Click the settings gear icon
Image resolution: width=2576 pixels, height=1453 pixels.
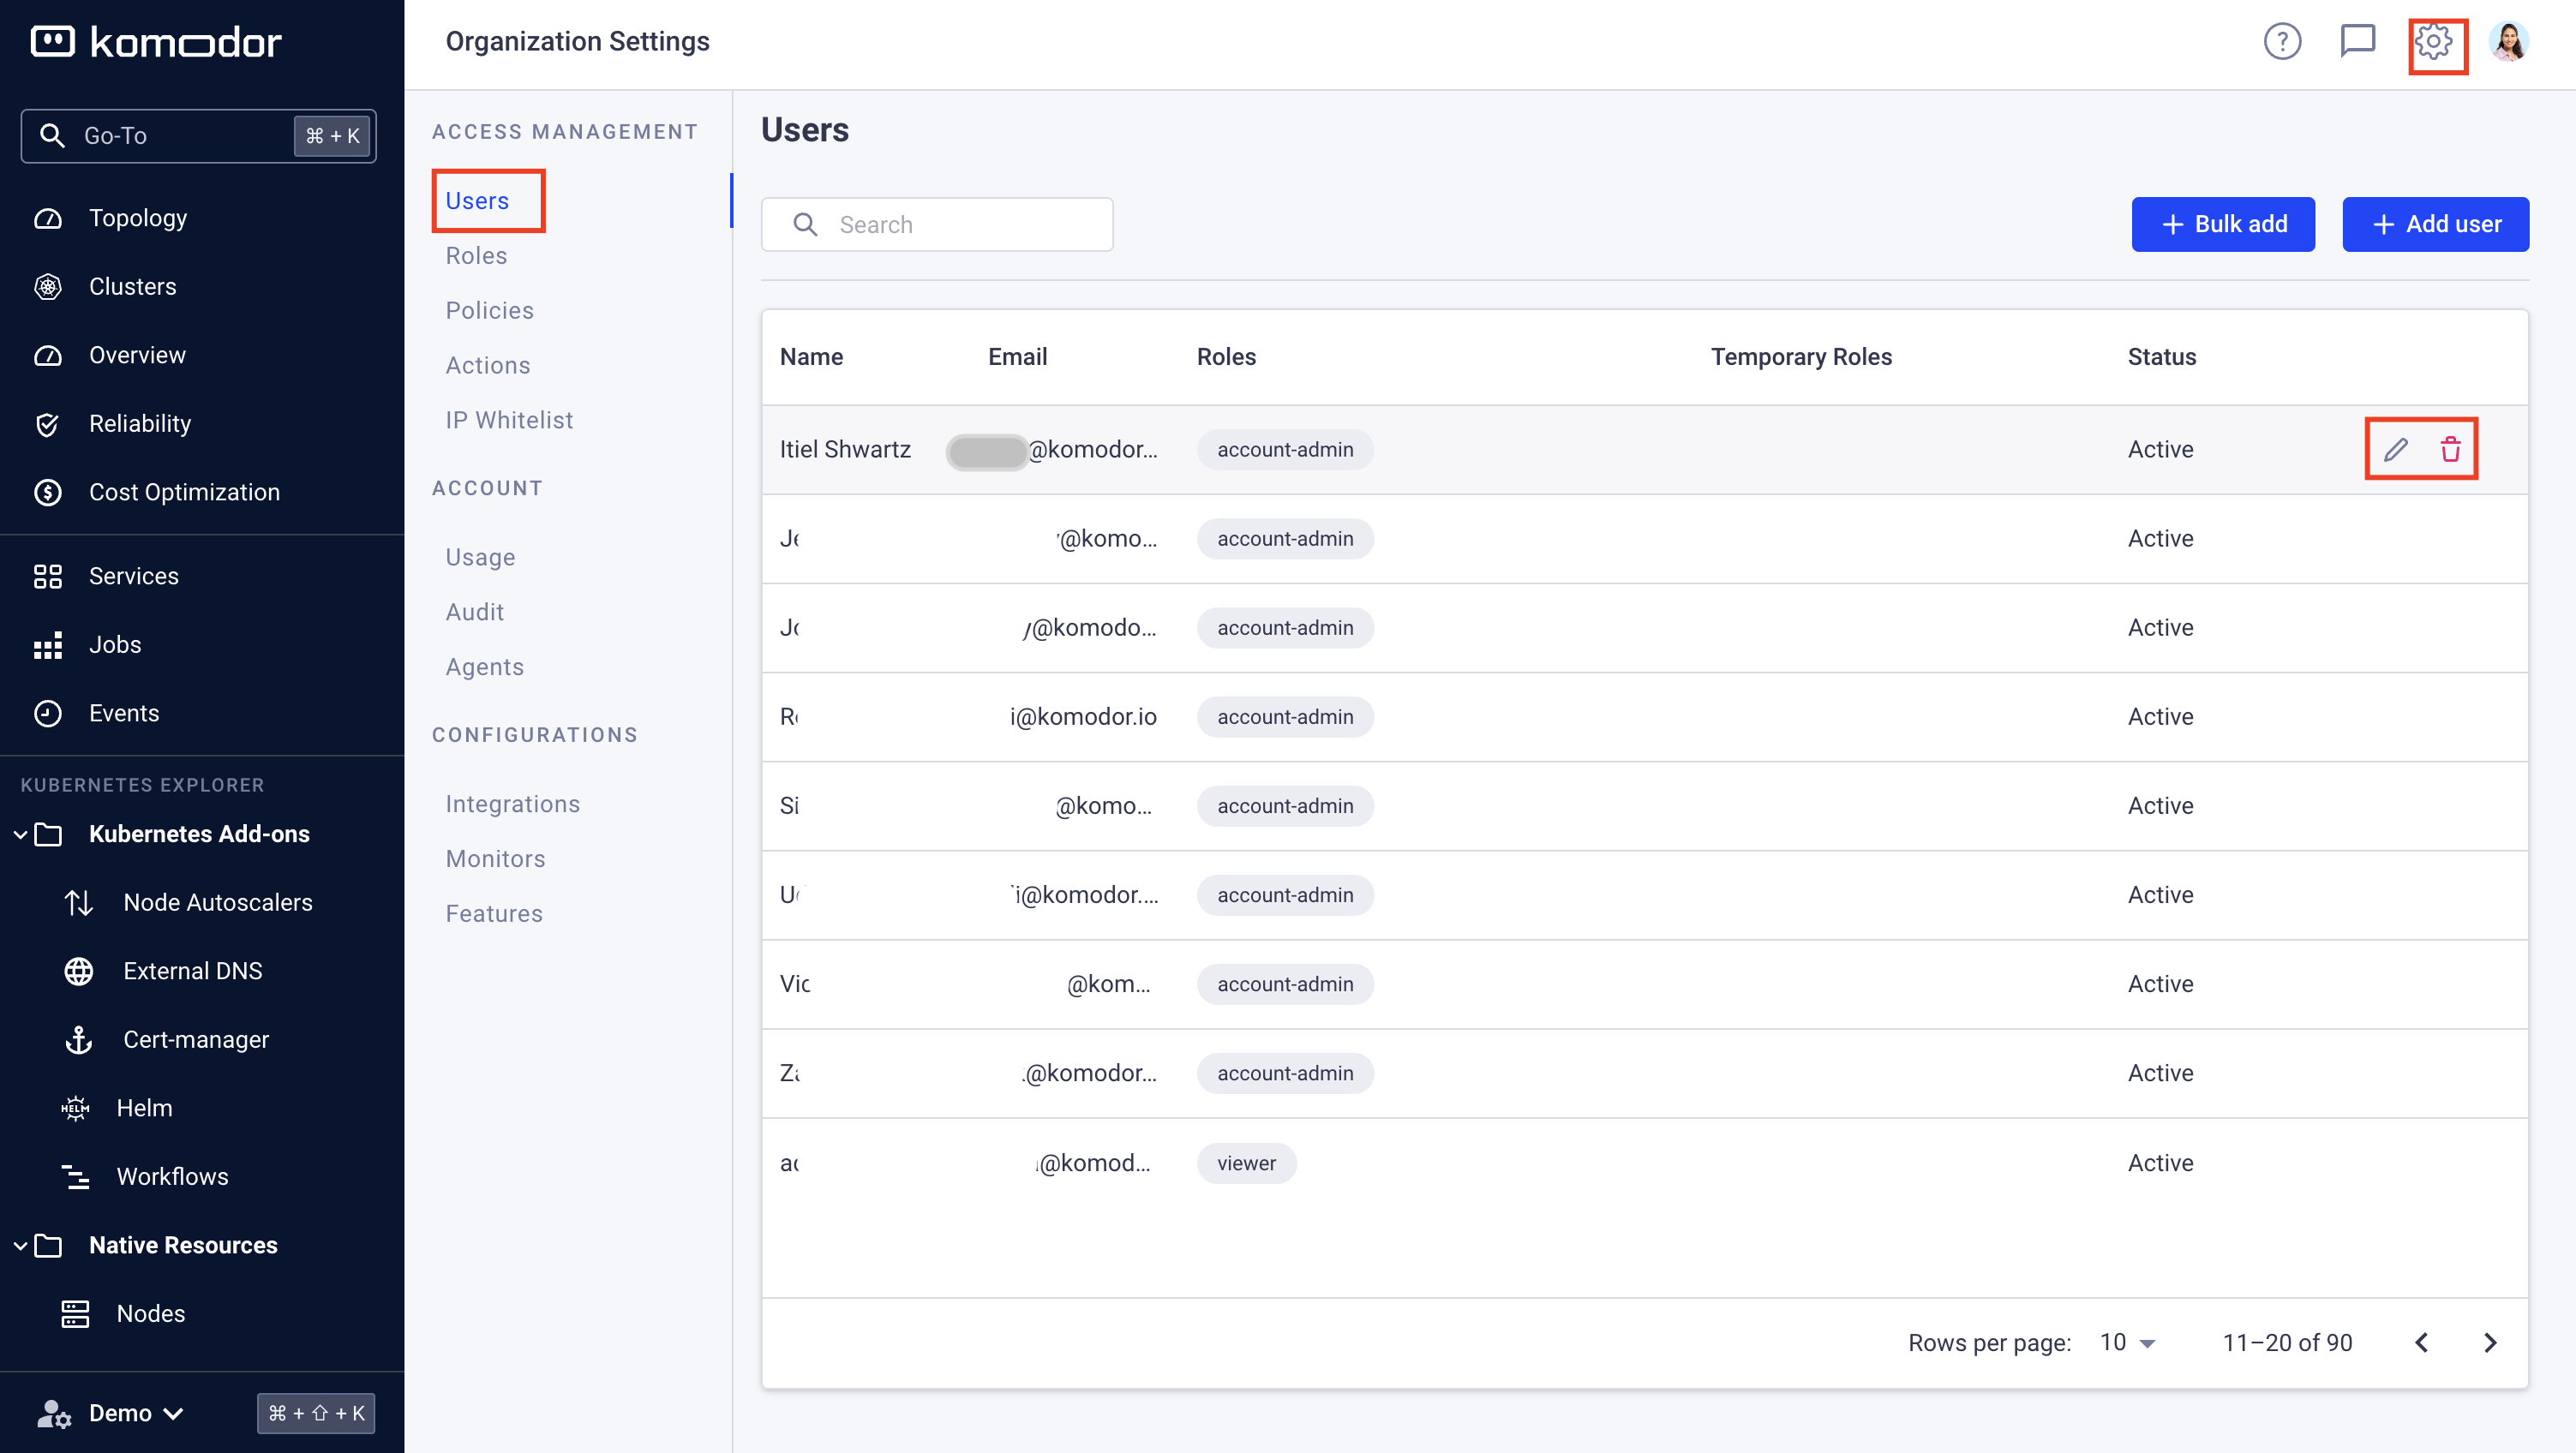click(2433, 42)
